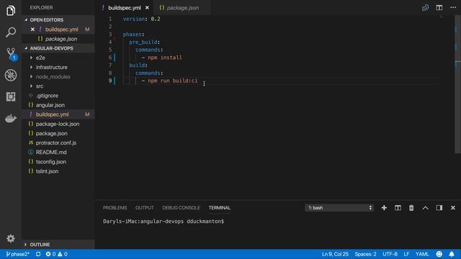This screenshot has width=461, height=259.
Task: Maximize the panel with the up chevron
Action: 425,208
